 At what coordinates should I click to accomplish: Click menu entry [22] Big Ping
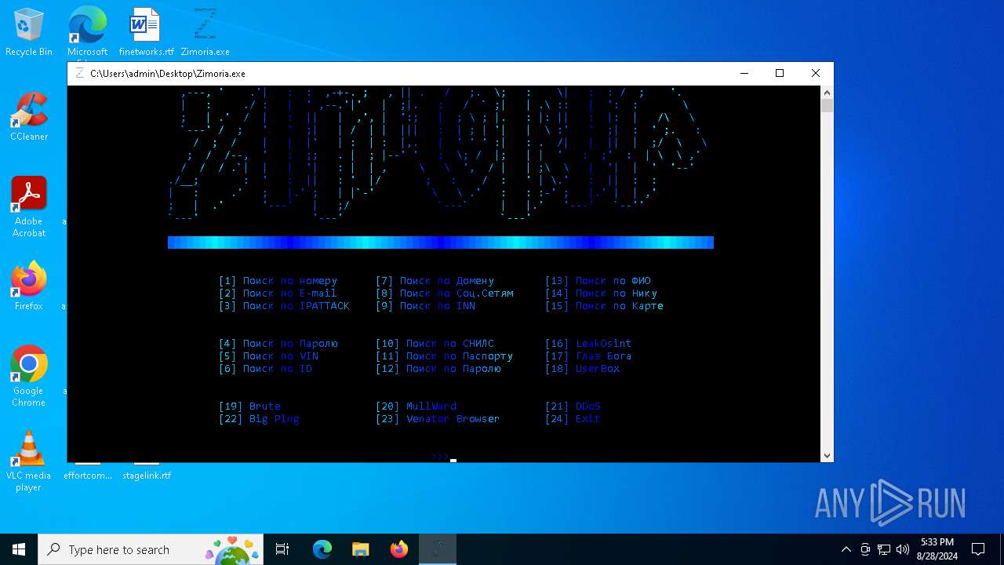pos(259,418)
